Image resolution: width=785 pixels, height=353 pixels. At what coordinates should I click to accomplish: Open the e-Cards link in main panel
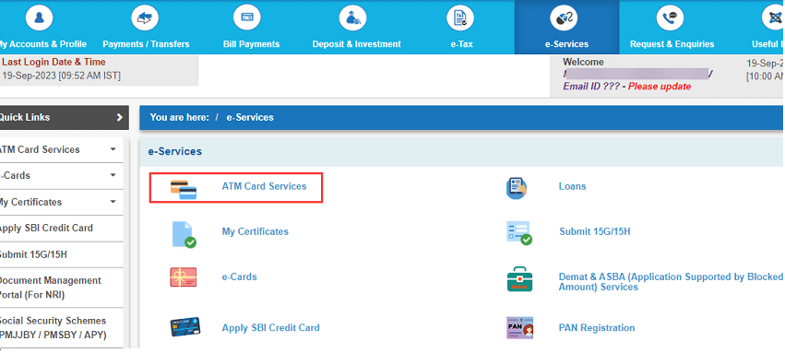pos(239,277)
